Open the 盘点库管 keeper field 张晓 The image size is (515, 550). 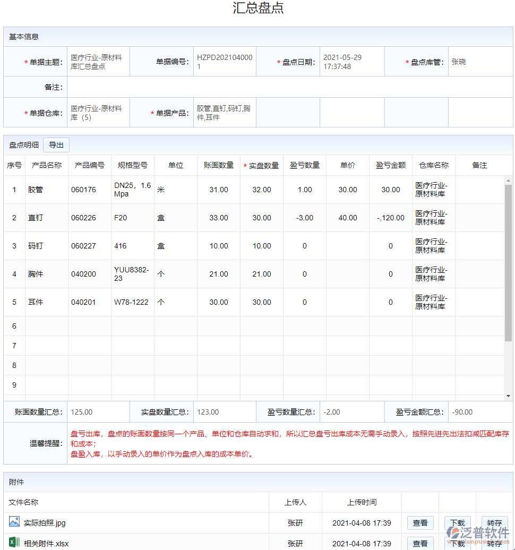click(480, 62)
